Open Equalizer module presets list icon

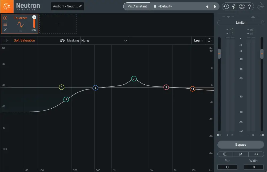pyautogui.click(x=5, y=24)
